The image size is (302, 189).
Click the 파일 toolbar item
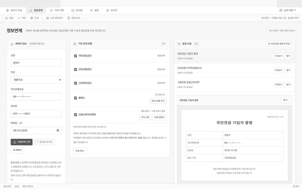coord(9,18)
